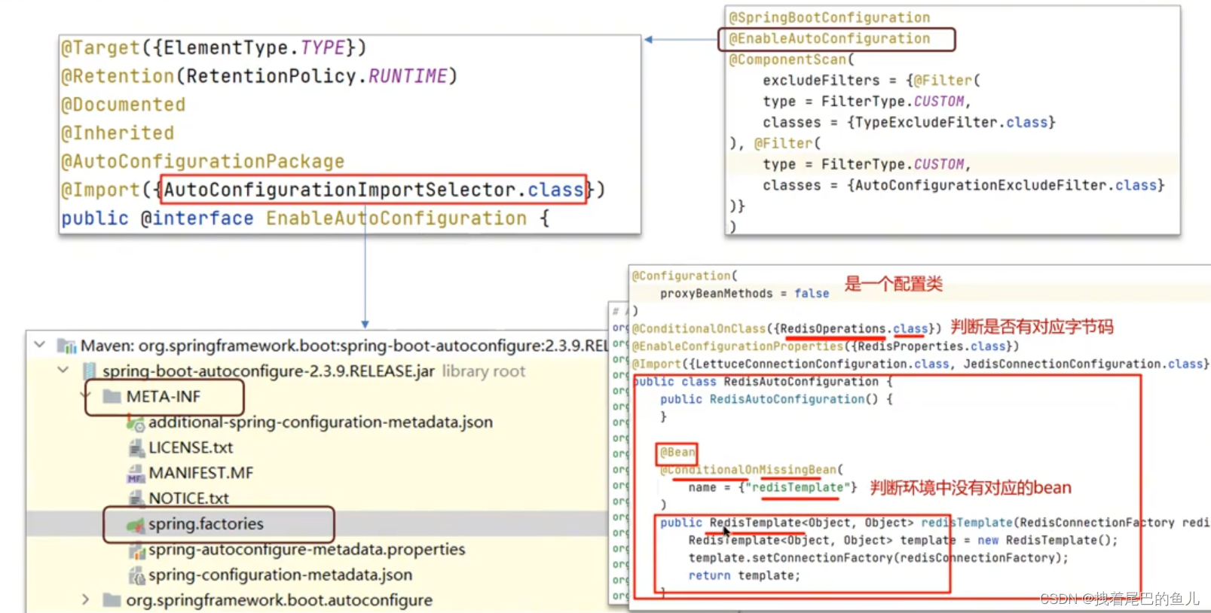Click the org.springframework.boot.autoconfigure folder icon
1211x613 pixels.
(112, 600)
